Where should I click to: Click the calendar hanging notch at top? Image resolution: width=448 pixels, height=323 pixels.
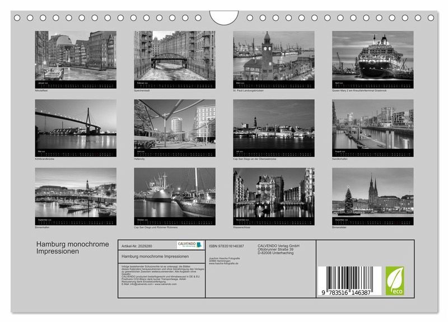[224, 17]
